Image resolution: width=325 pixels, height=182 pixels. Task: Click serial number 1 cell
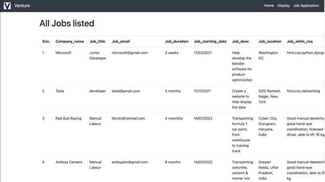click(43, 53)
